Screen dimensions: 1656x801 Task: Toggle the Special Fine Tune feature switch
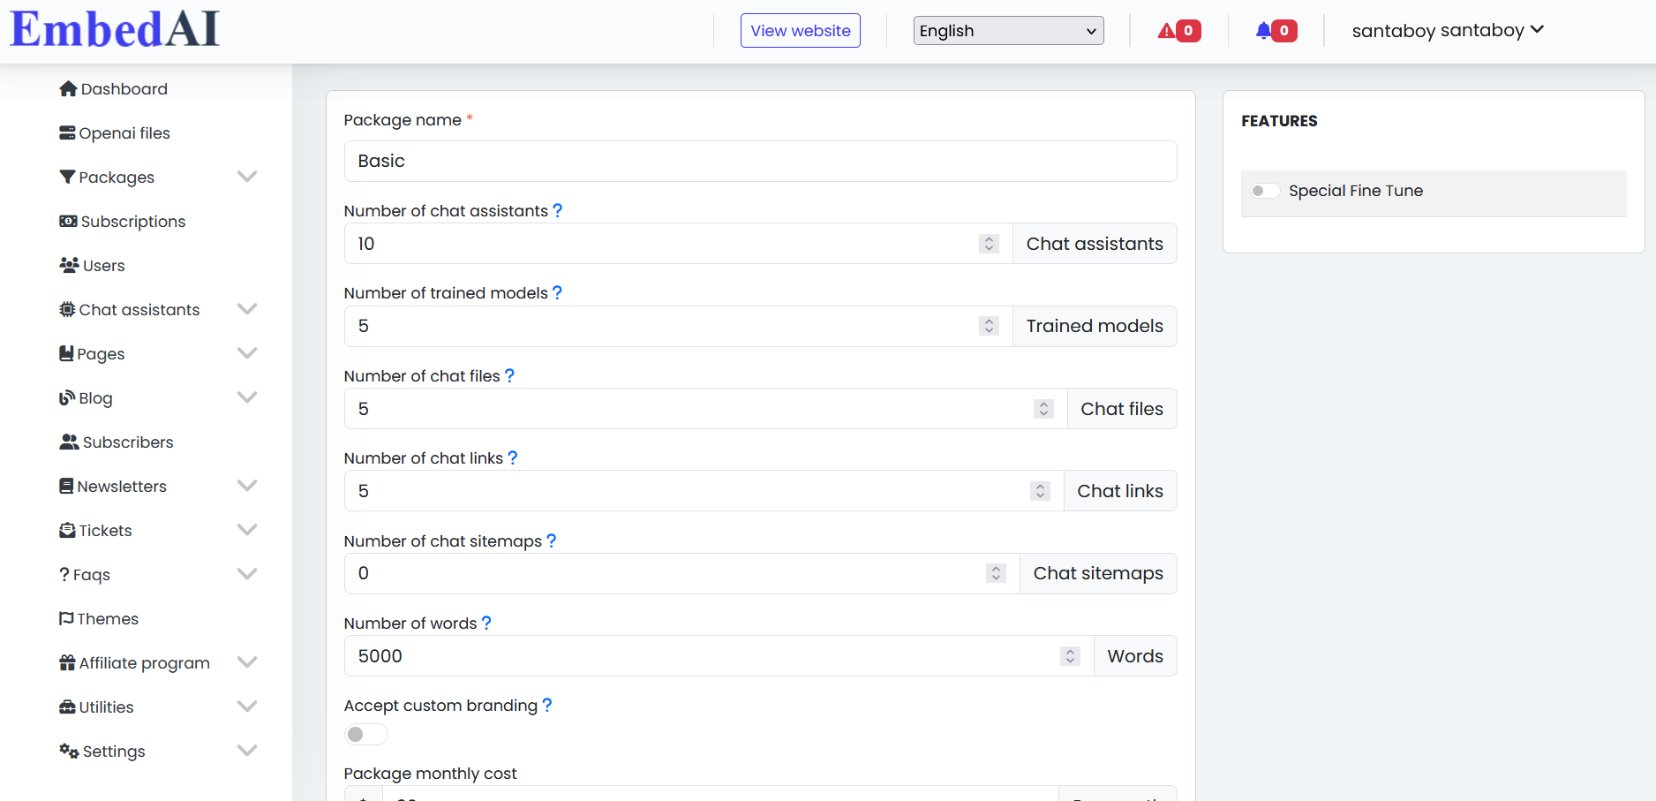pyautogui.click(x=1265, y=192)
